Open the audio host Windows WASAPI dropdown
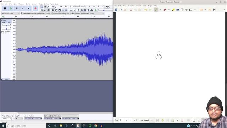227x128 pixels. pos(10,14)
